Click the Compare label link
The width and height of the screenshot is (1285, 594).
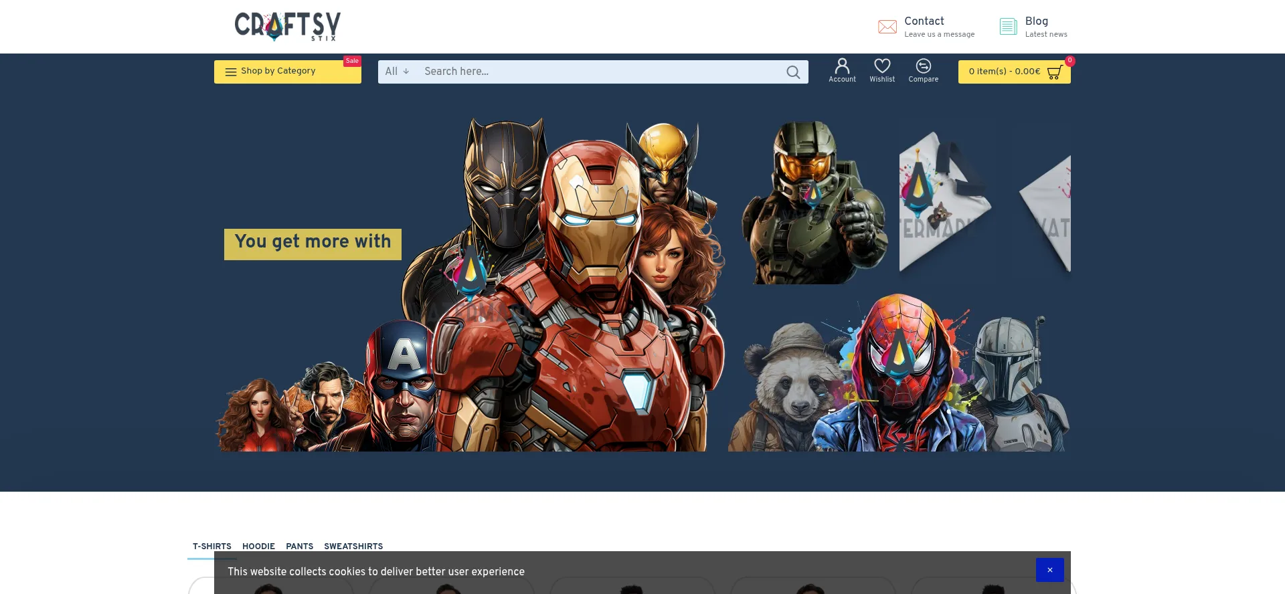coord(924,80)
